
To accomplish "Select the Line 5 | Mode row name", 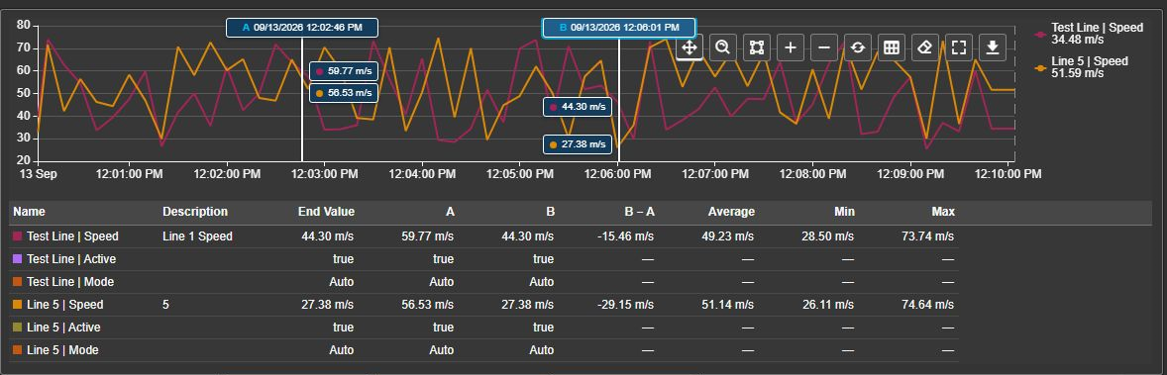I will click(62, 349).
